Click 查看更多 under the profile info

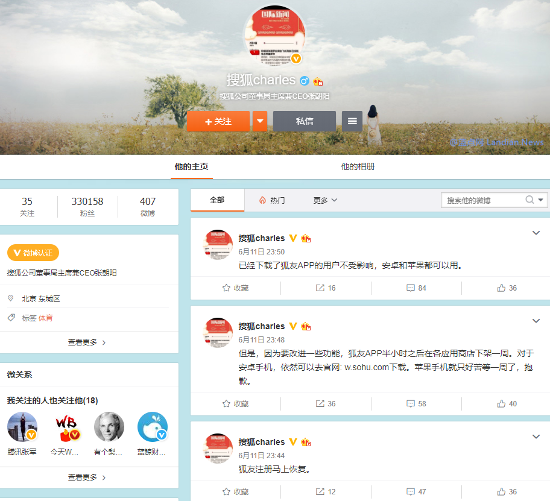87,342
